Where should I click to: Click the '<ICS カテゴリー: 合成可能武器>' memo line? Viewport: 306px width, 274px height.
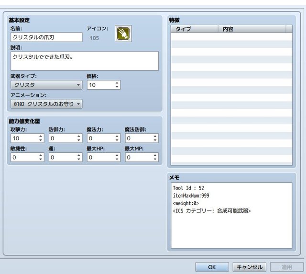point(212,211)
